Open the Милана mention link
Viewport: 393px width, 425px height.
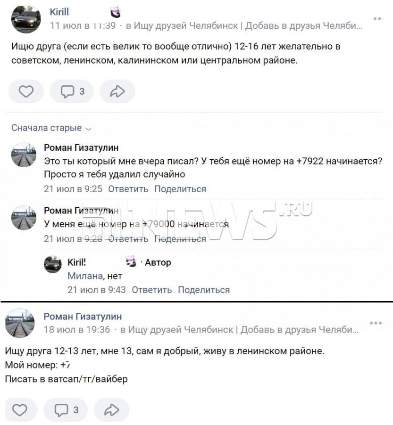[x=85, y=276]
